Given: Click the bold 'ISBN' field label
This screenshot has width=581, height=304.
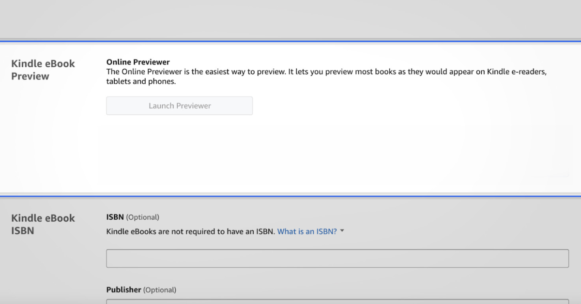Looking at the screenshot, I should (x=115, y=217).
